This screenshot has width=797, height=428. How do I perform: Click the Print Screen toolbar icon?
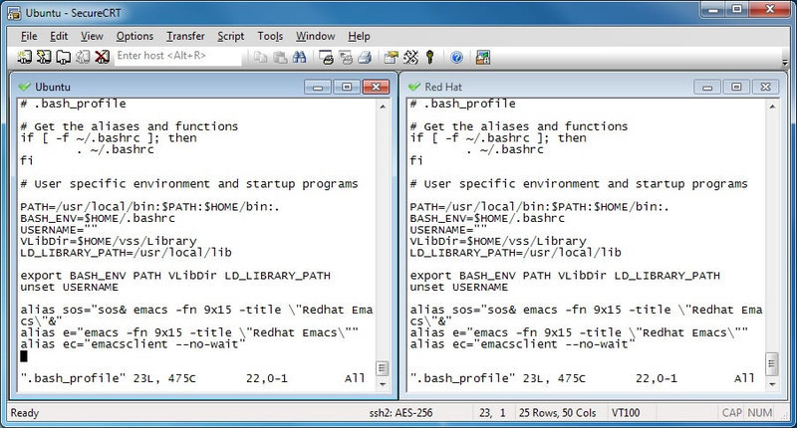pos(326,58)
